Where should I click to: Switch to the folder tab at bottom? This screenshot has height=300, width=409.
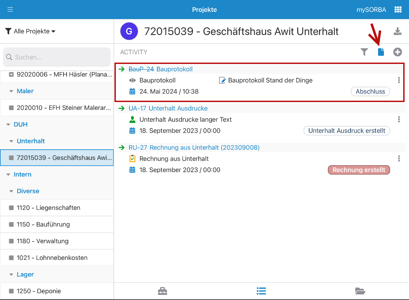coord(360,291)
